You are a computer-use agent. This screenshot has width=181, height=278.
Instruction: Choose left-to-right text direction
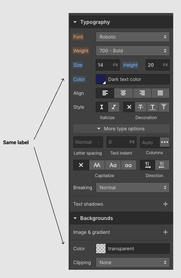pyautogui.click(x=147, y=165)
